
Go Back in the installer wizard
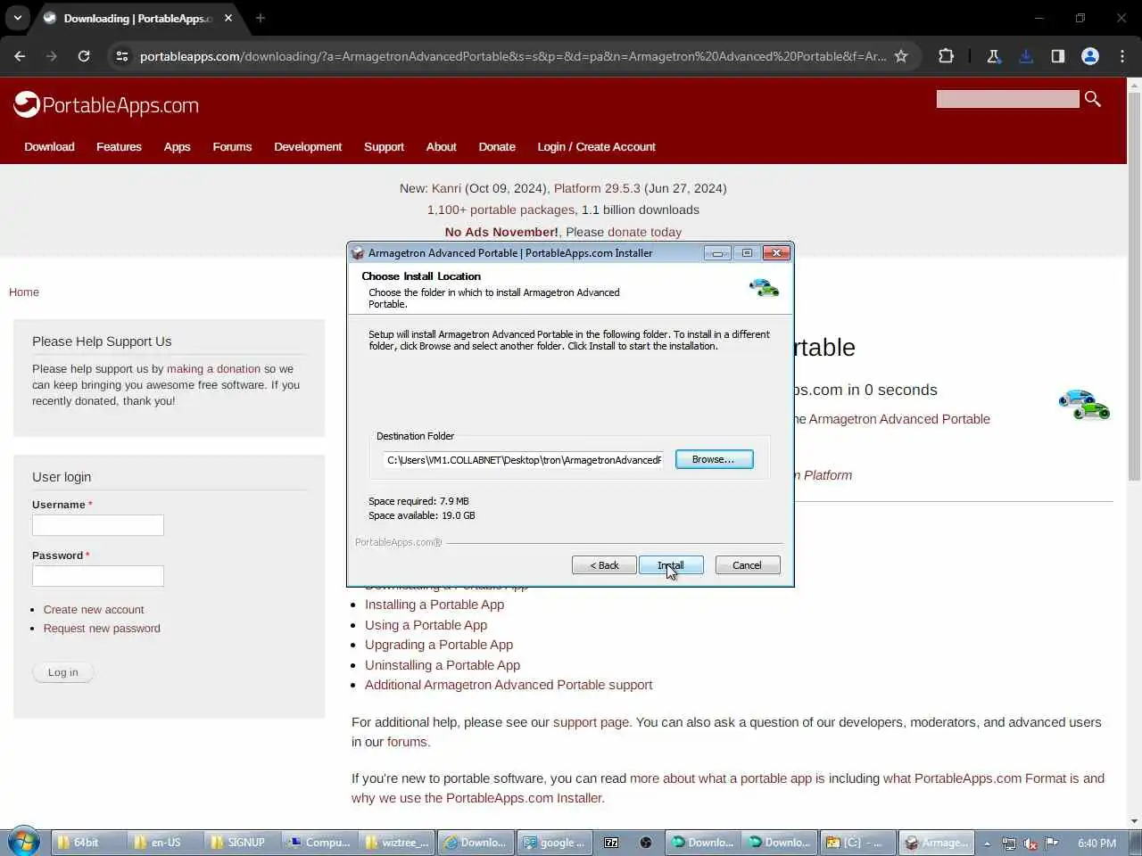click(604, 565)
